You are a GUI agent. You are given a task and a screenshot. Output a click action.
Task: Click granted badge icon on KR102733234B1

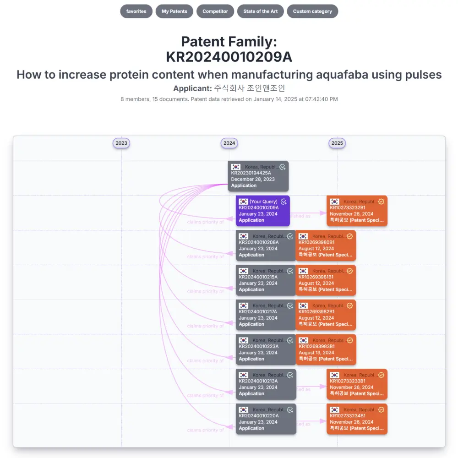[x=381, y=409]
